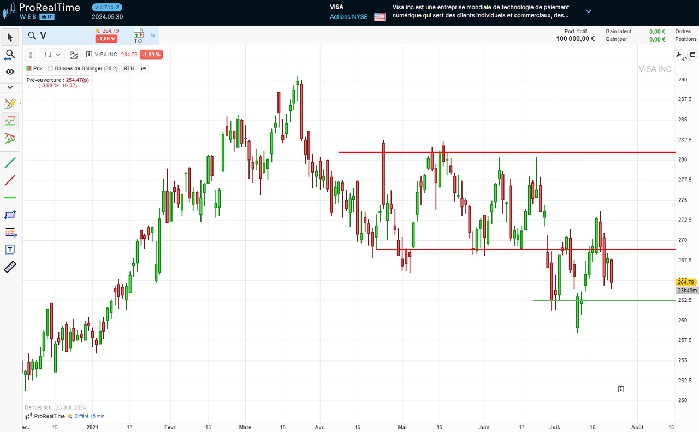699x432 pixels.
Task: Click the ProRealTime logo
Action: coord(42,10)
